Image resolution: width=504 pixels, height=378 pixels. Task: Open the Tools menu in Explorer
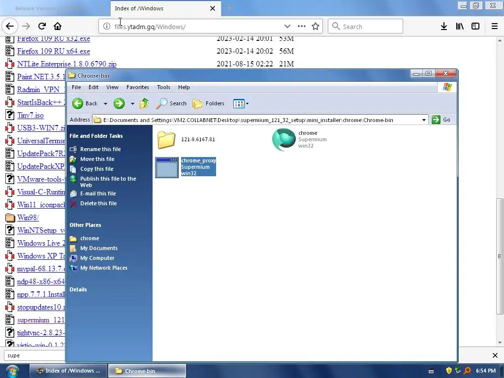click(x=163, y=87)
